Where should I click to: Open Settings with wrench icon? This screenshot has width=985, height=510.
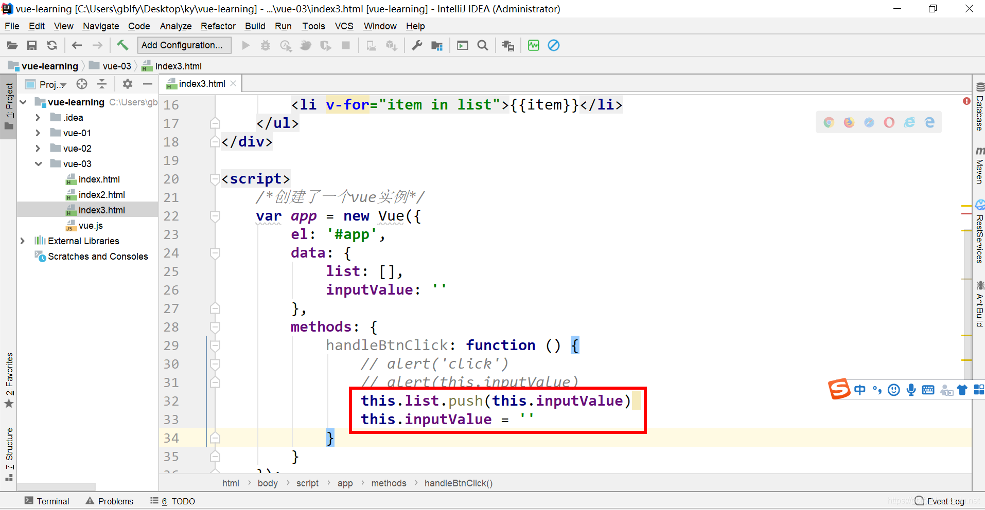[417, 45]
